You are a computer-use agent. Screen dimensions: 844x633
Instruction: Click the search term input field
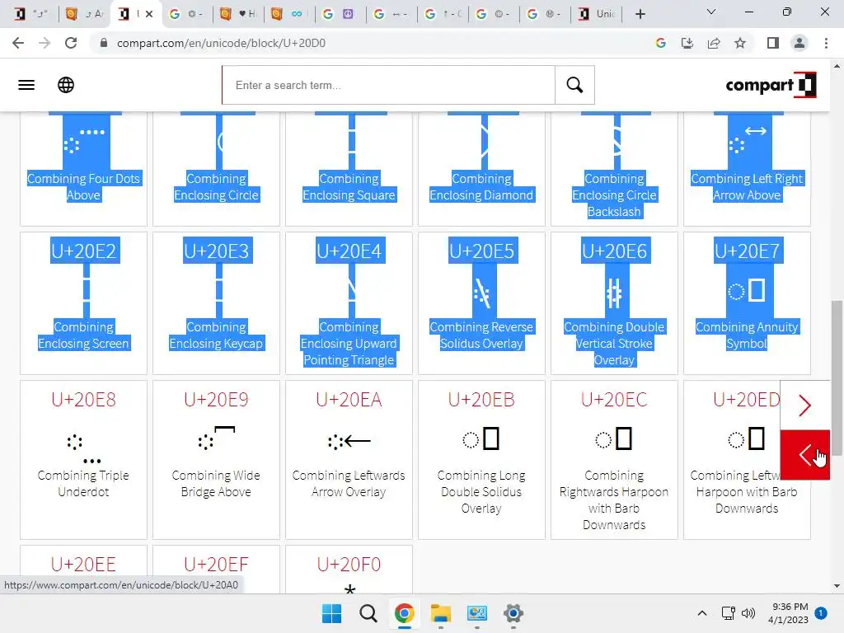[x=389, y=85]
